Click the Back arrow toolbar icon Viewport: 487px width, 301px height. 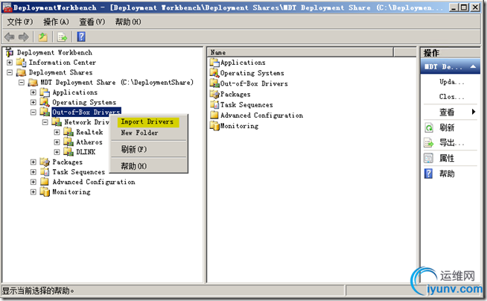coord(10,37)
